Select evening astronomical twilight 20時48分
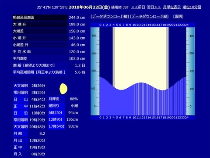 (x=37, y=127)
